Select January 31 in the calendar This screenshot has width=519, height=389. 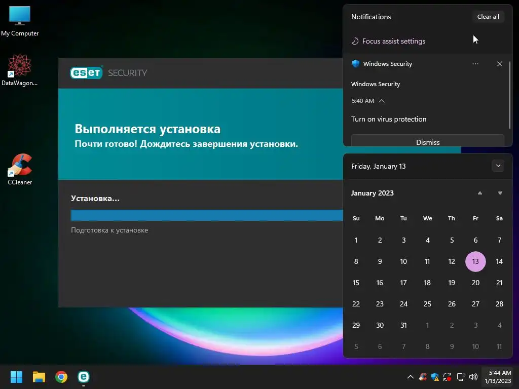point(403,325)
